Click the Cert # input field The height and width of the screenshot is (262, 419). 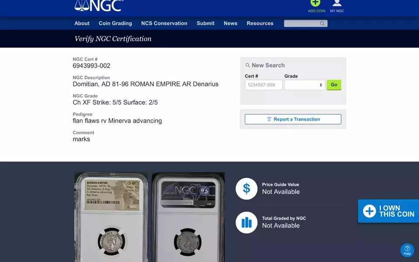click(264, 85)
